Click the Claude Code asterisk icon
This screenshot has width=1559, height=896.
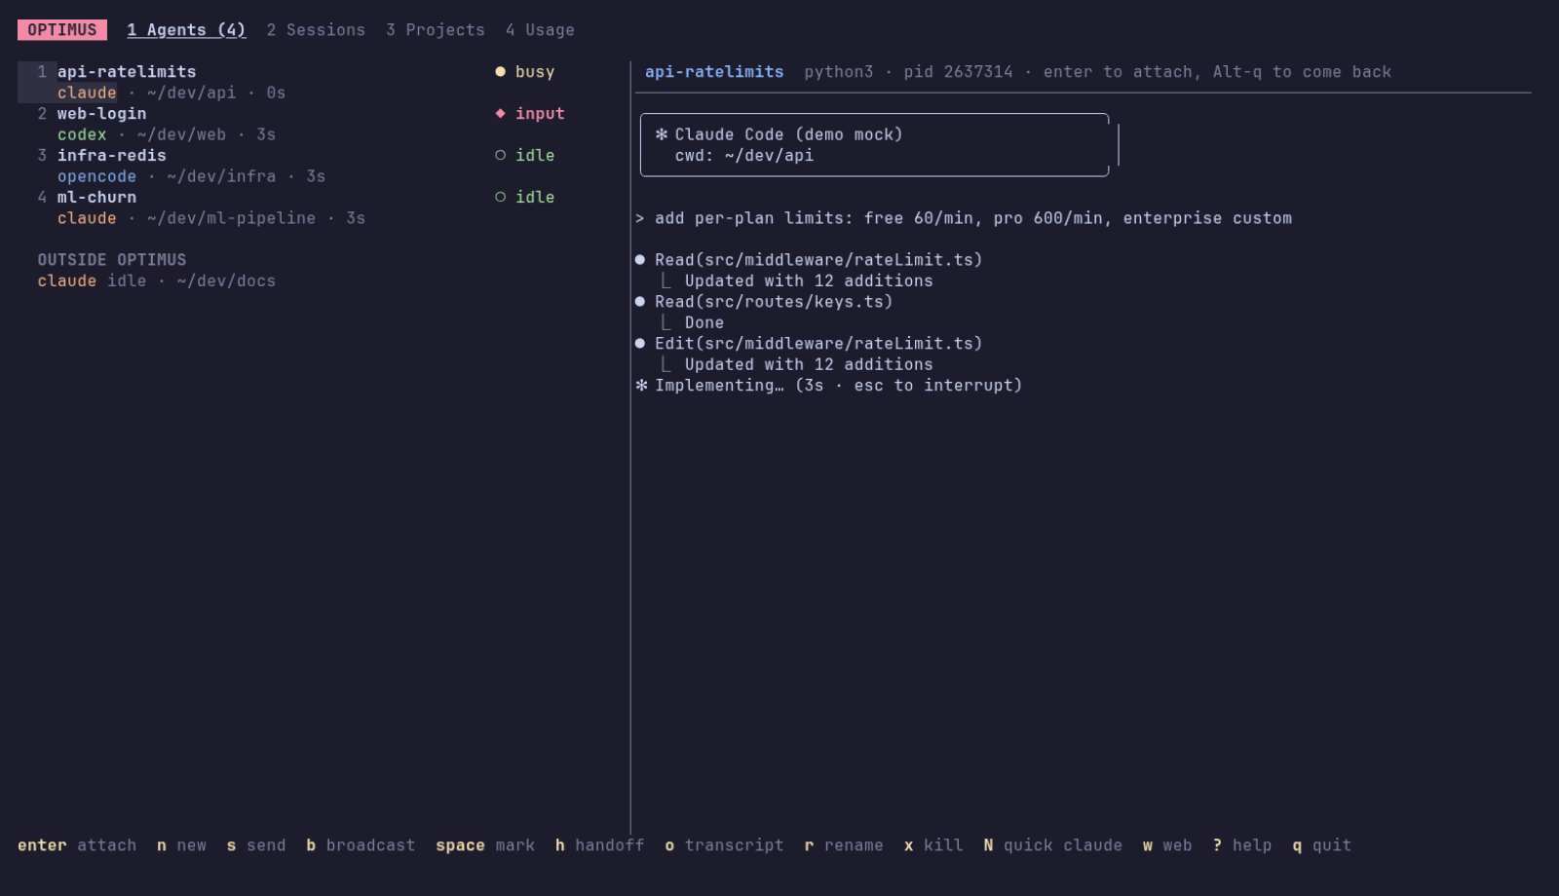(662, 134)
